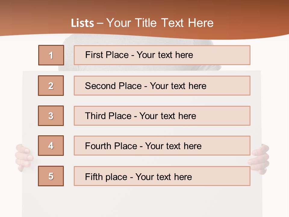Click the number 3 box

51,116
